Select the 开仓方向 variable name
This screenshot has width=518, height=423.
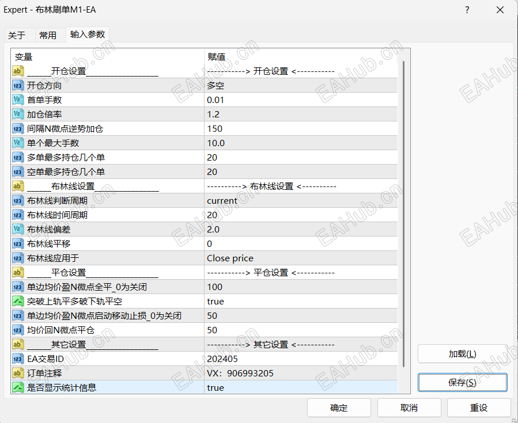[x=44, y=85]
